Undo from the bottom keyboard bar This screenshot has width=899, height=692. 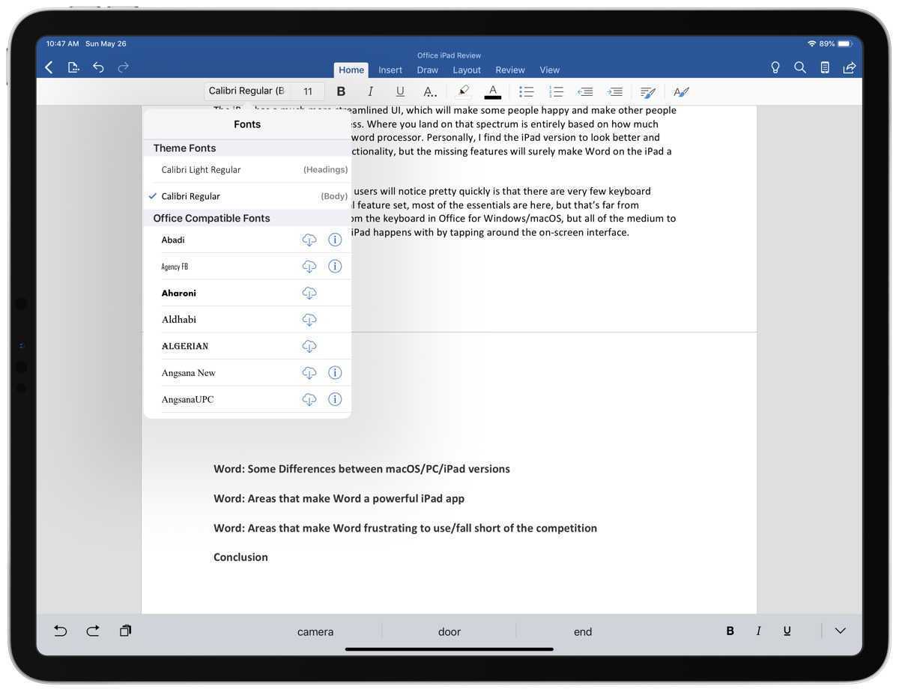(61, 631)
